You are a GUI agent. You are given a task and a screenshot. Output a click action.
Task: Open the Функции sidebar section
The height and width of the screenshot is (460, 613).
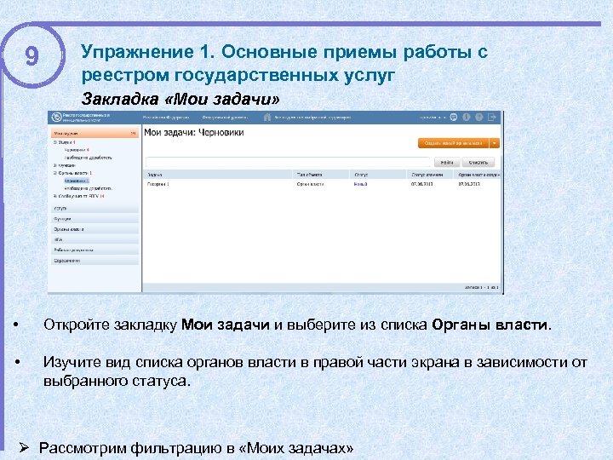[x=95, y=219]
